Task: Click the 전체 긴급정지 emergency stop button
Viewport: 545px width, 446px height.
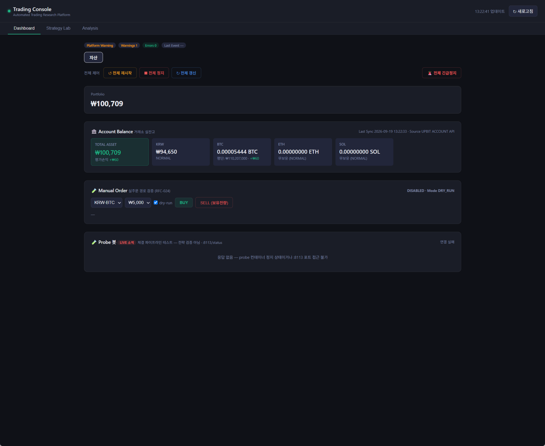Action: pos(441,73)
